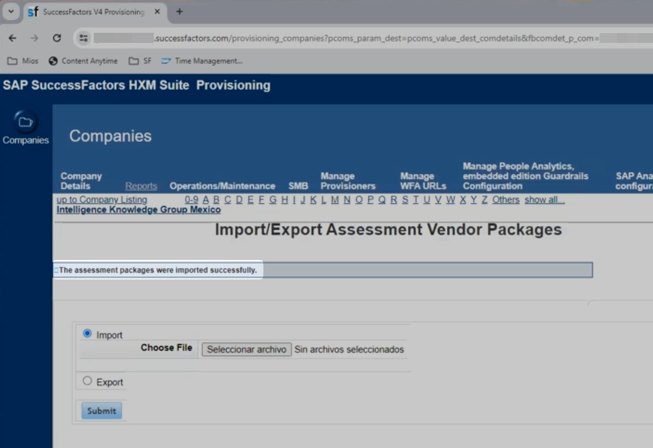Click the Seleccionar archivo file button
The height and width of the screenshot is (448, 653).
[246, 349]
